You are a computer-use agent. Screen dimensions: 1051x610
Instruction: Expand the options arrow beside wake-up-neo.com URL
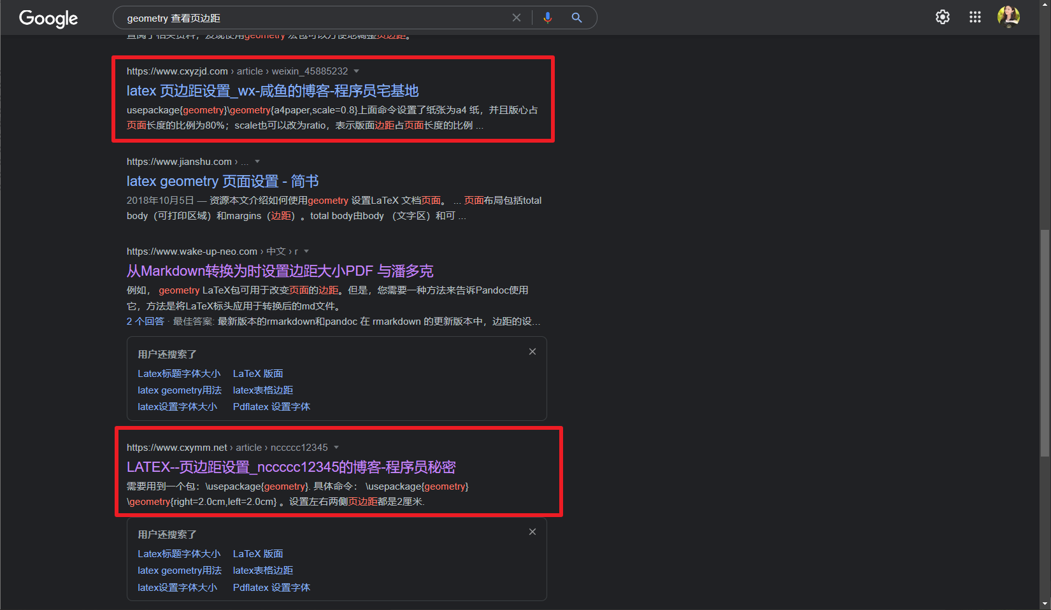(x=306, y=252)
